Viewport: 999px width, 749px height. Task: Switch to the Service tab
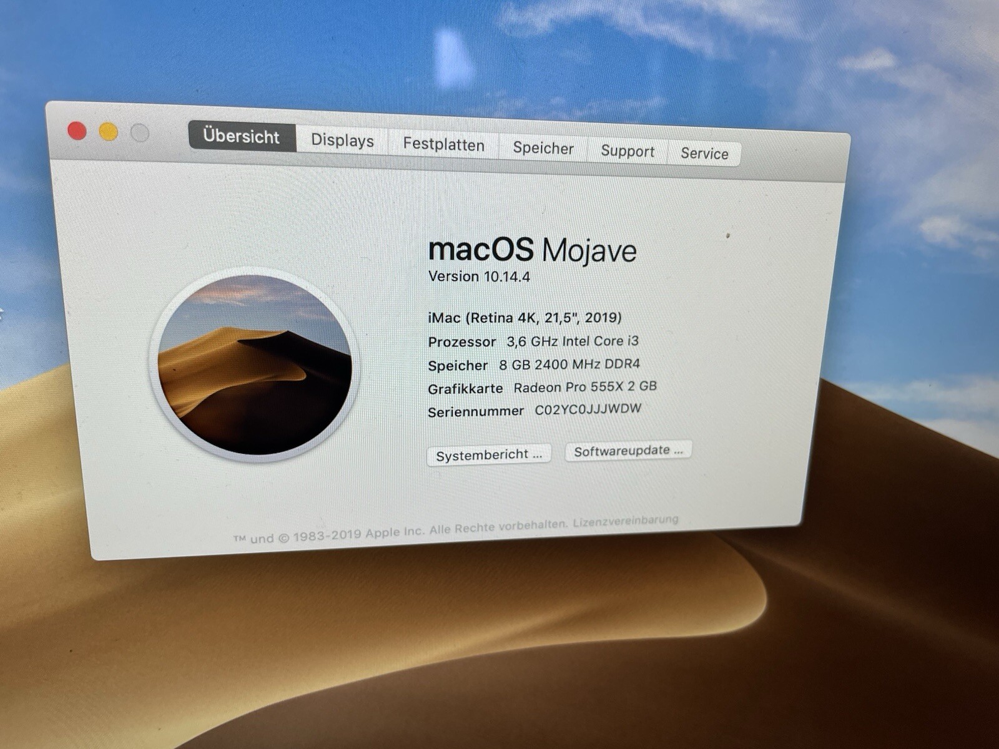pyautogui.click(x=704, y=154)
